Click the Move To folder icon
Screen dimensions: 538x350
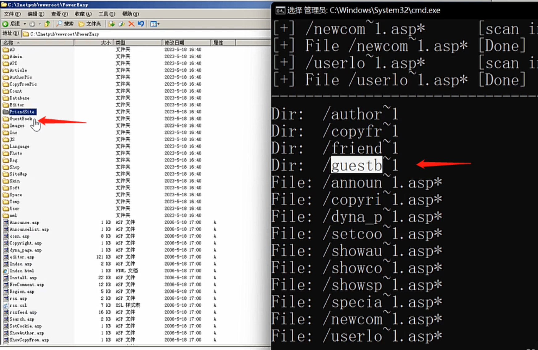[112, 24]
